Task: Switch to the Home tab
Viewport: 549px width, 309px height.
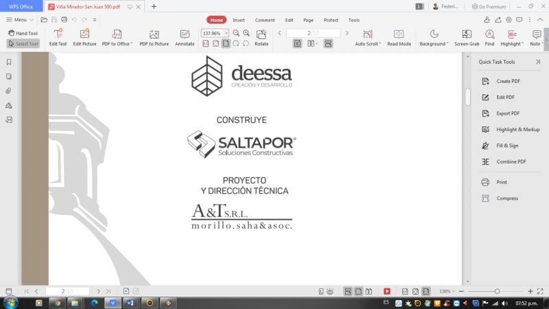Action: point(216,20)
